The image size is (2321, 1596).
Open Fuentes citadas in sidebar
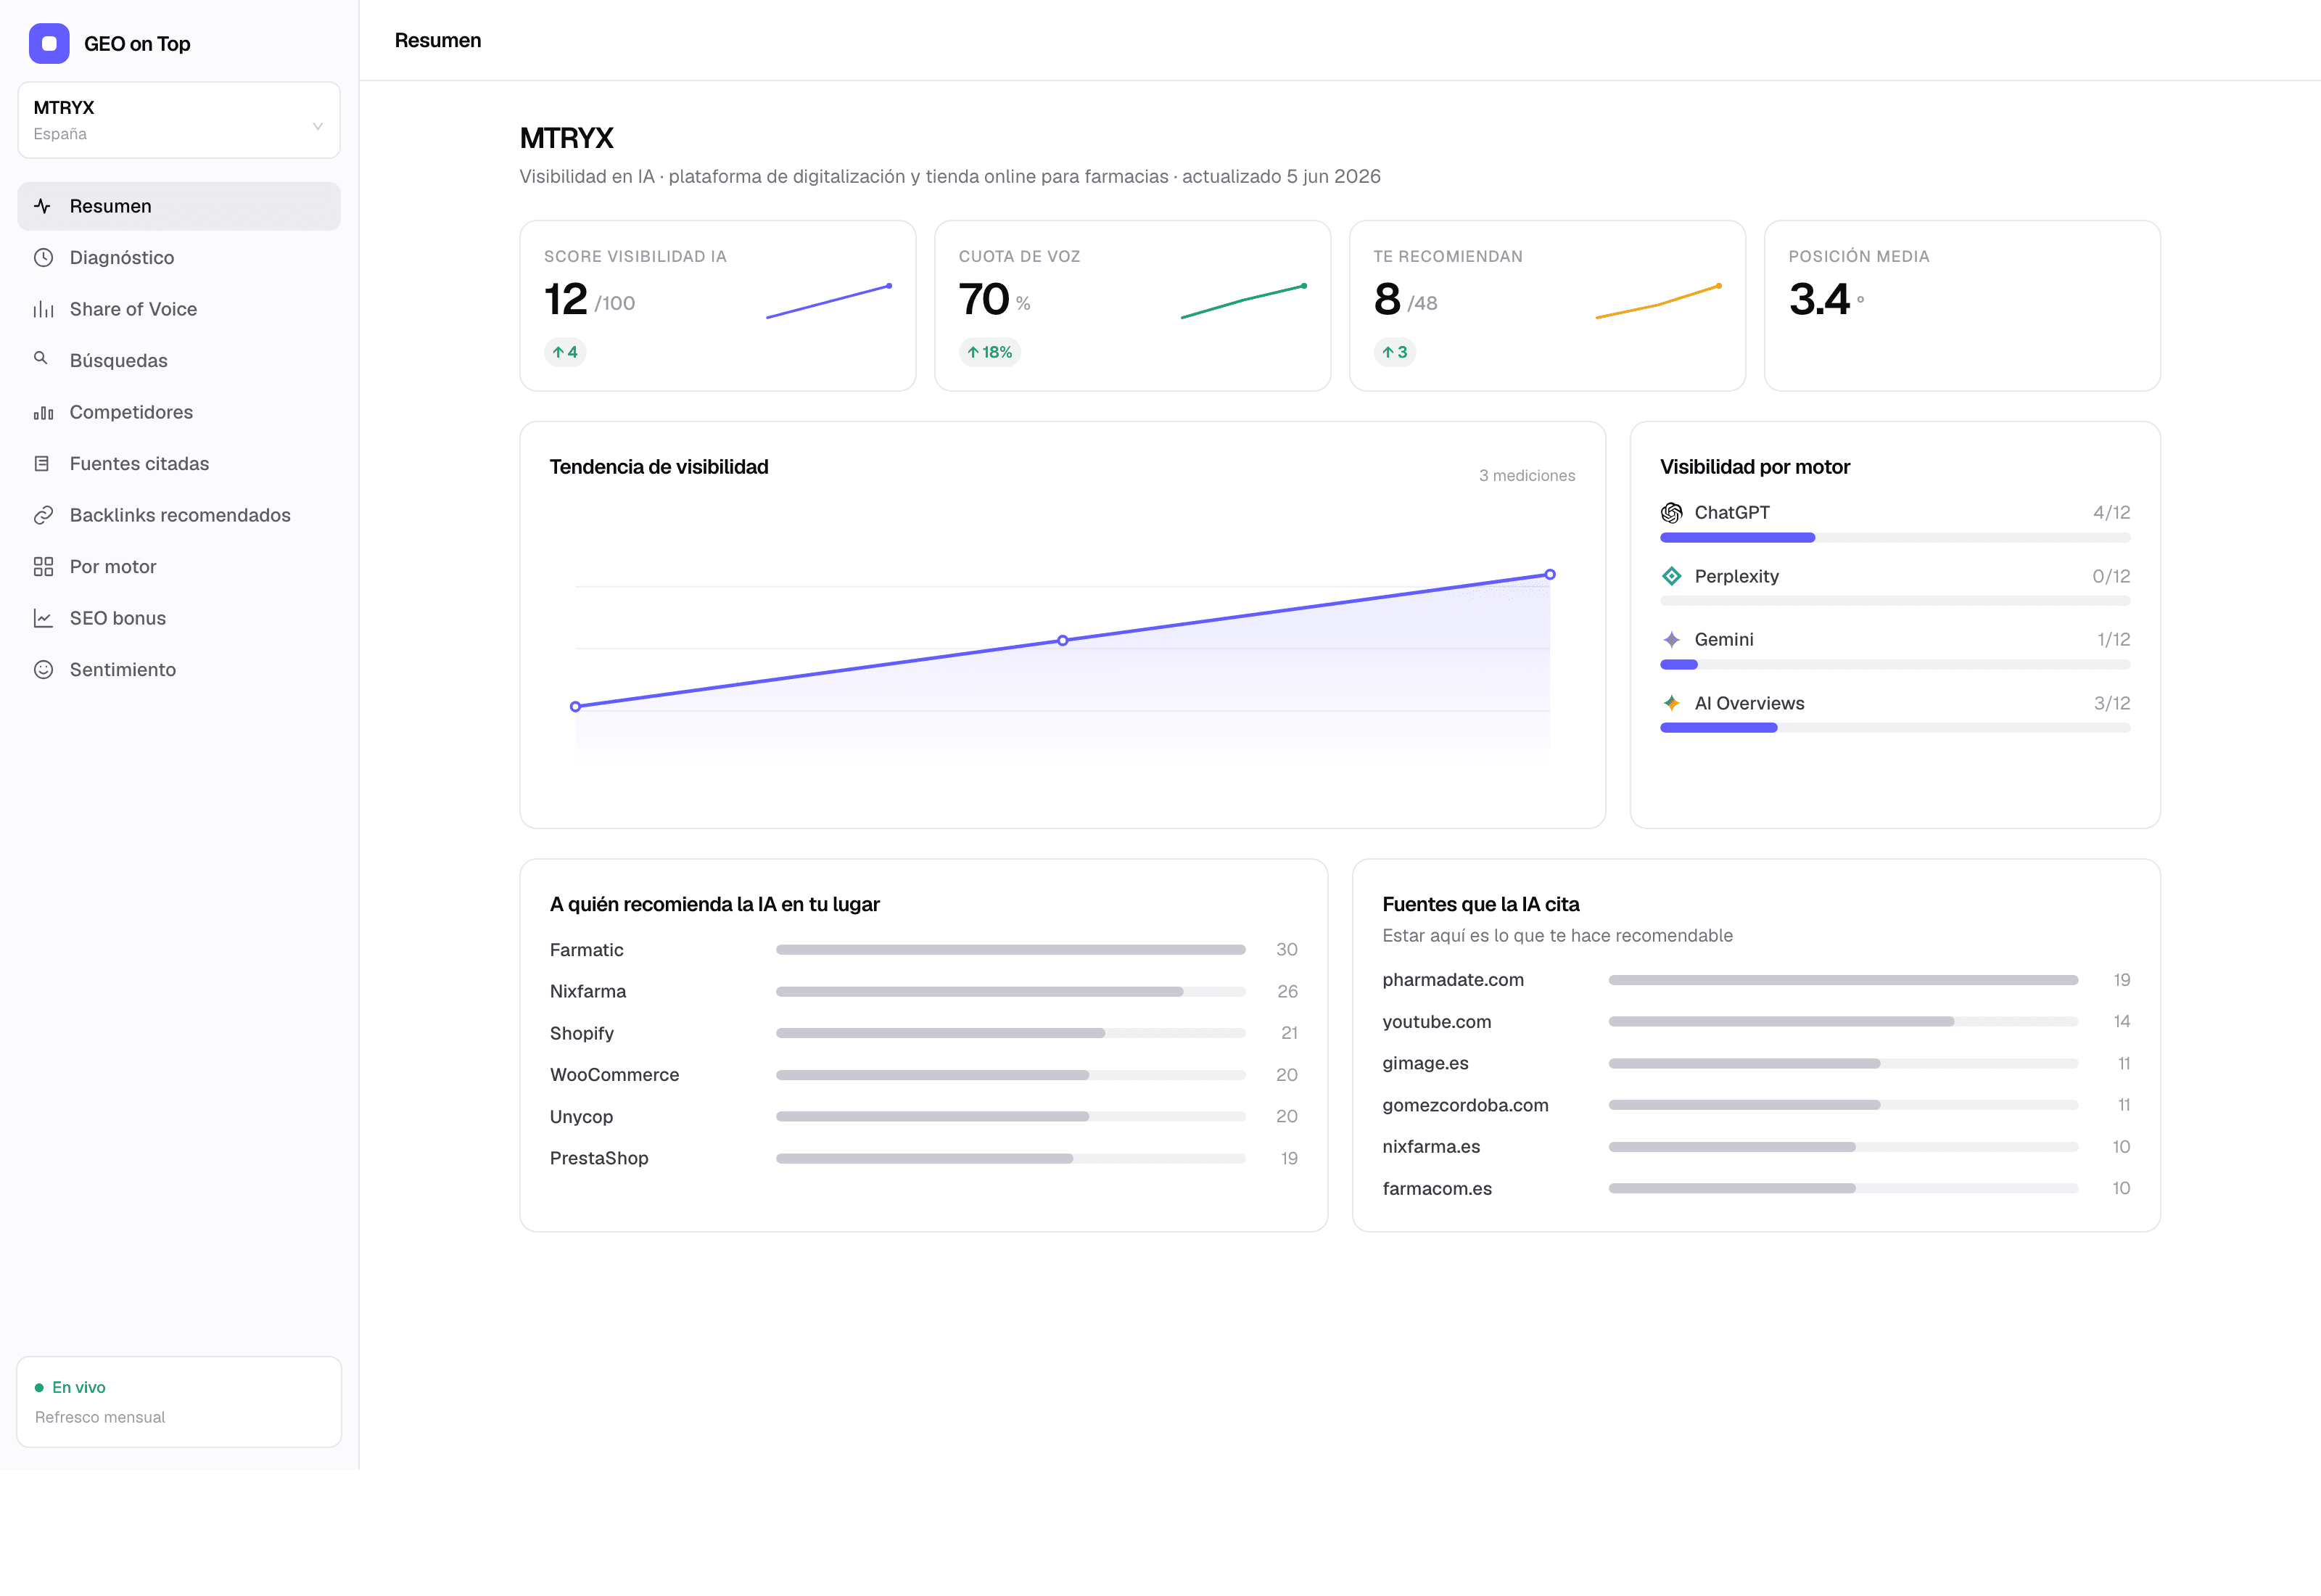tap(179, 463)
